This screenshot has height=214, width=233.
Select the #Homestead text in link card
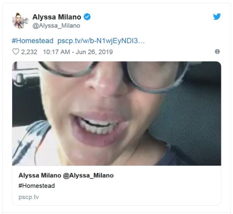tap(37, 186)
